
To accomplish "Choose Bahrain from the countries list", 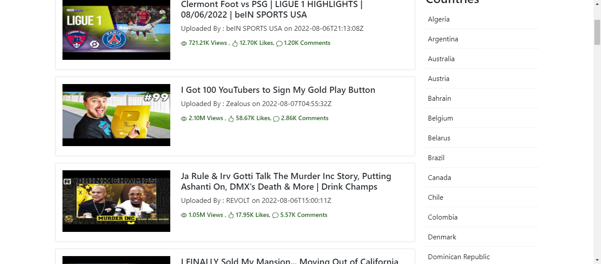I will 482,99.
